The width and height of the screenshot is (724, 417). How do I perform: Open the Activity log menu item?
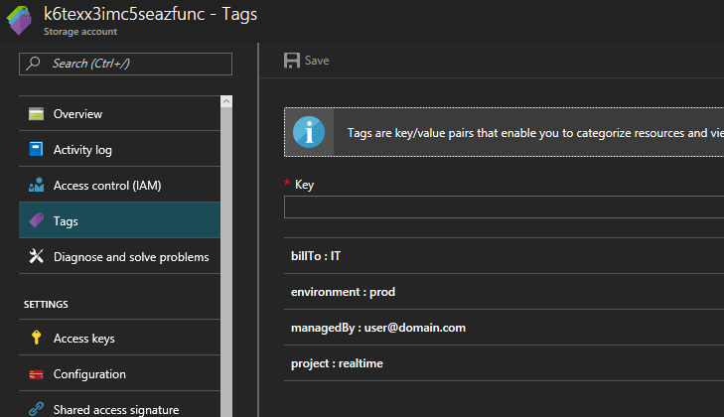82,149
